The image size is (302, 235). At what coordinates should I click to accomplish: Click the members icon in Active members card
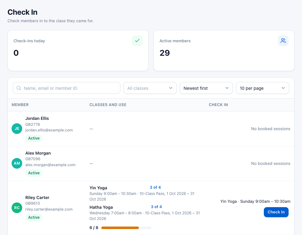[x=283, y=41]
